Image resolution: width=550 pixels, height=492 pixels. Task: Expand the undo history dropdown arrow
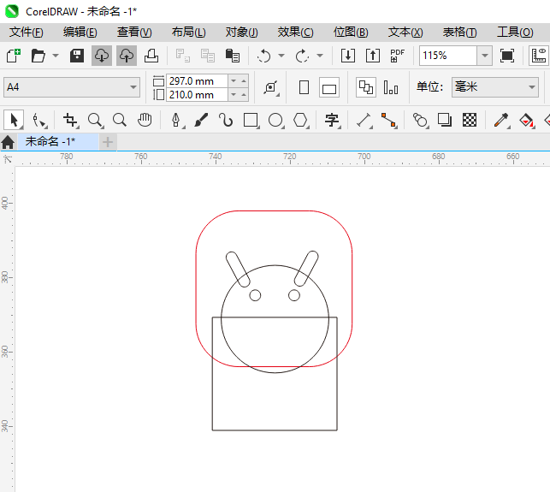(281, 56)
